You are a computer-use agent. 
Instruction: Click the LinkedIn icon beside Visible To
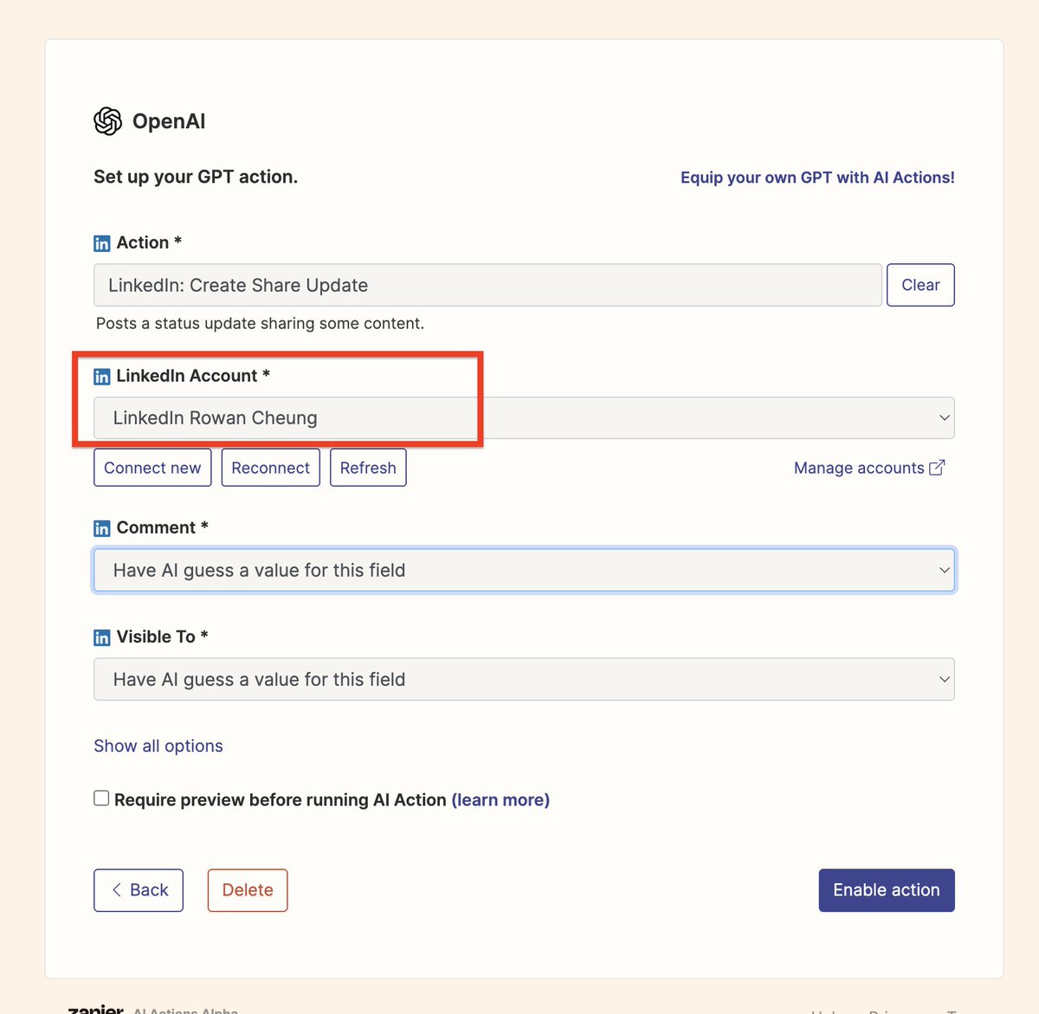(x=102, y=637)
